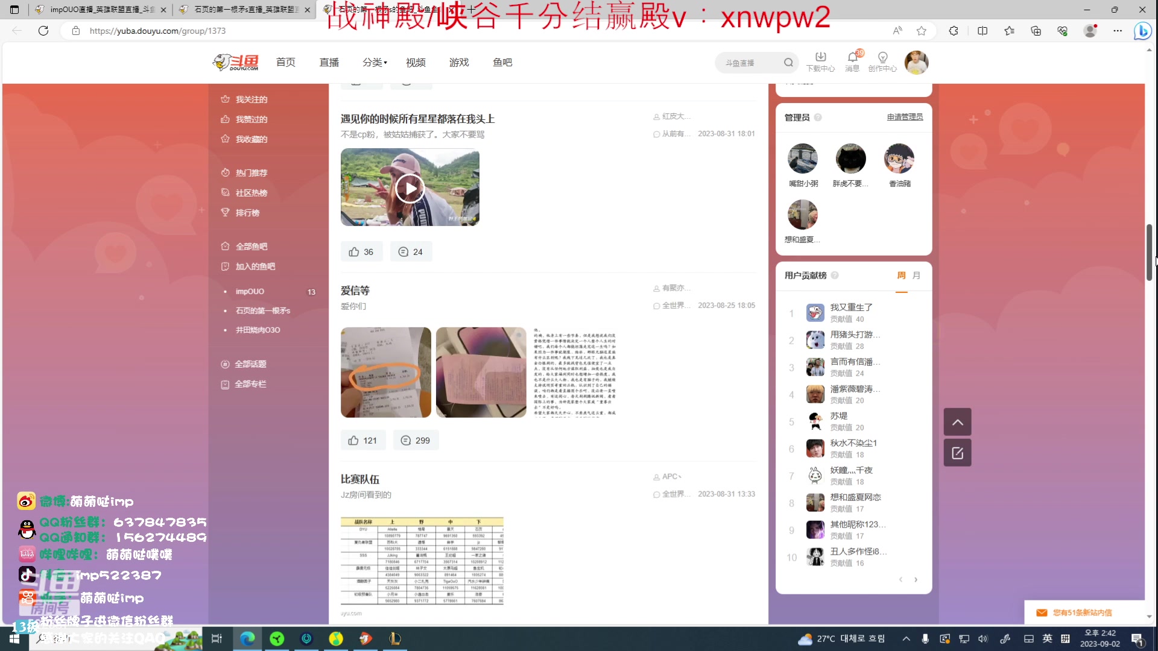Switch to the 鱼吧 navigation tab

click(x=502, y=62)
